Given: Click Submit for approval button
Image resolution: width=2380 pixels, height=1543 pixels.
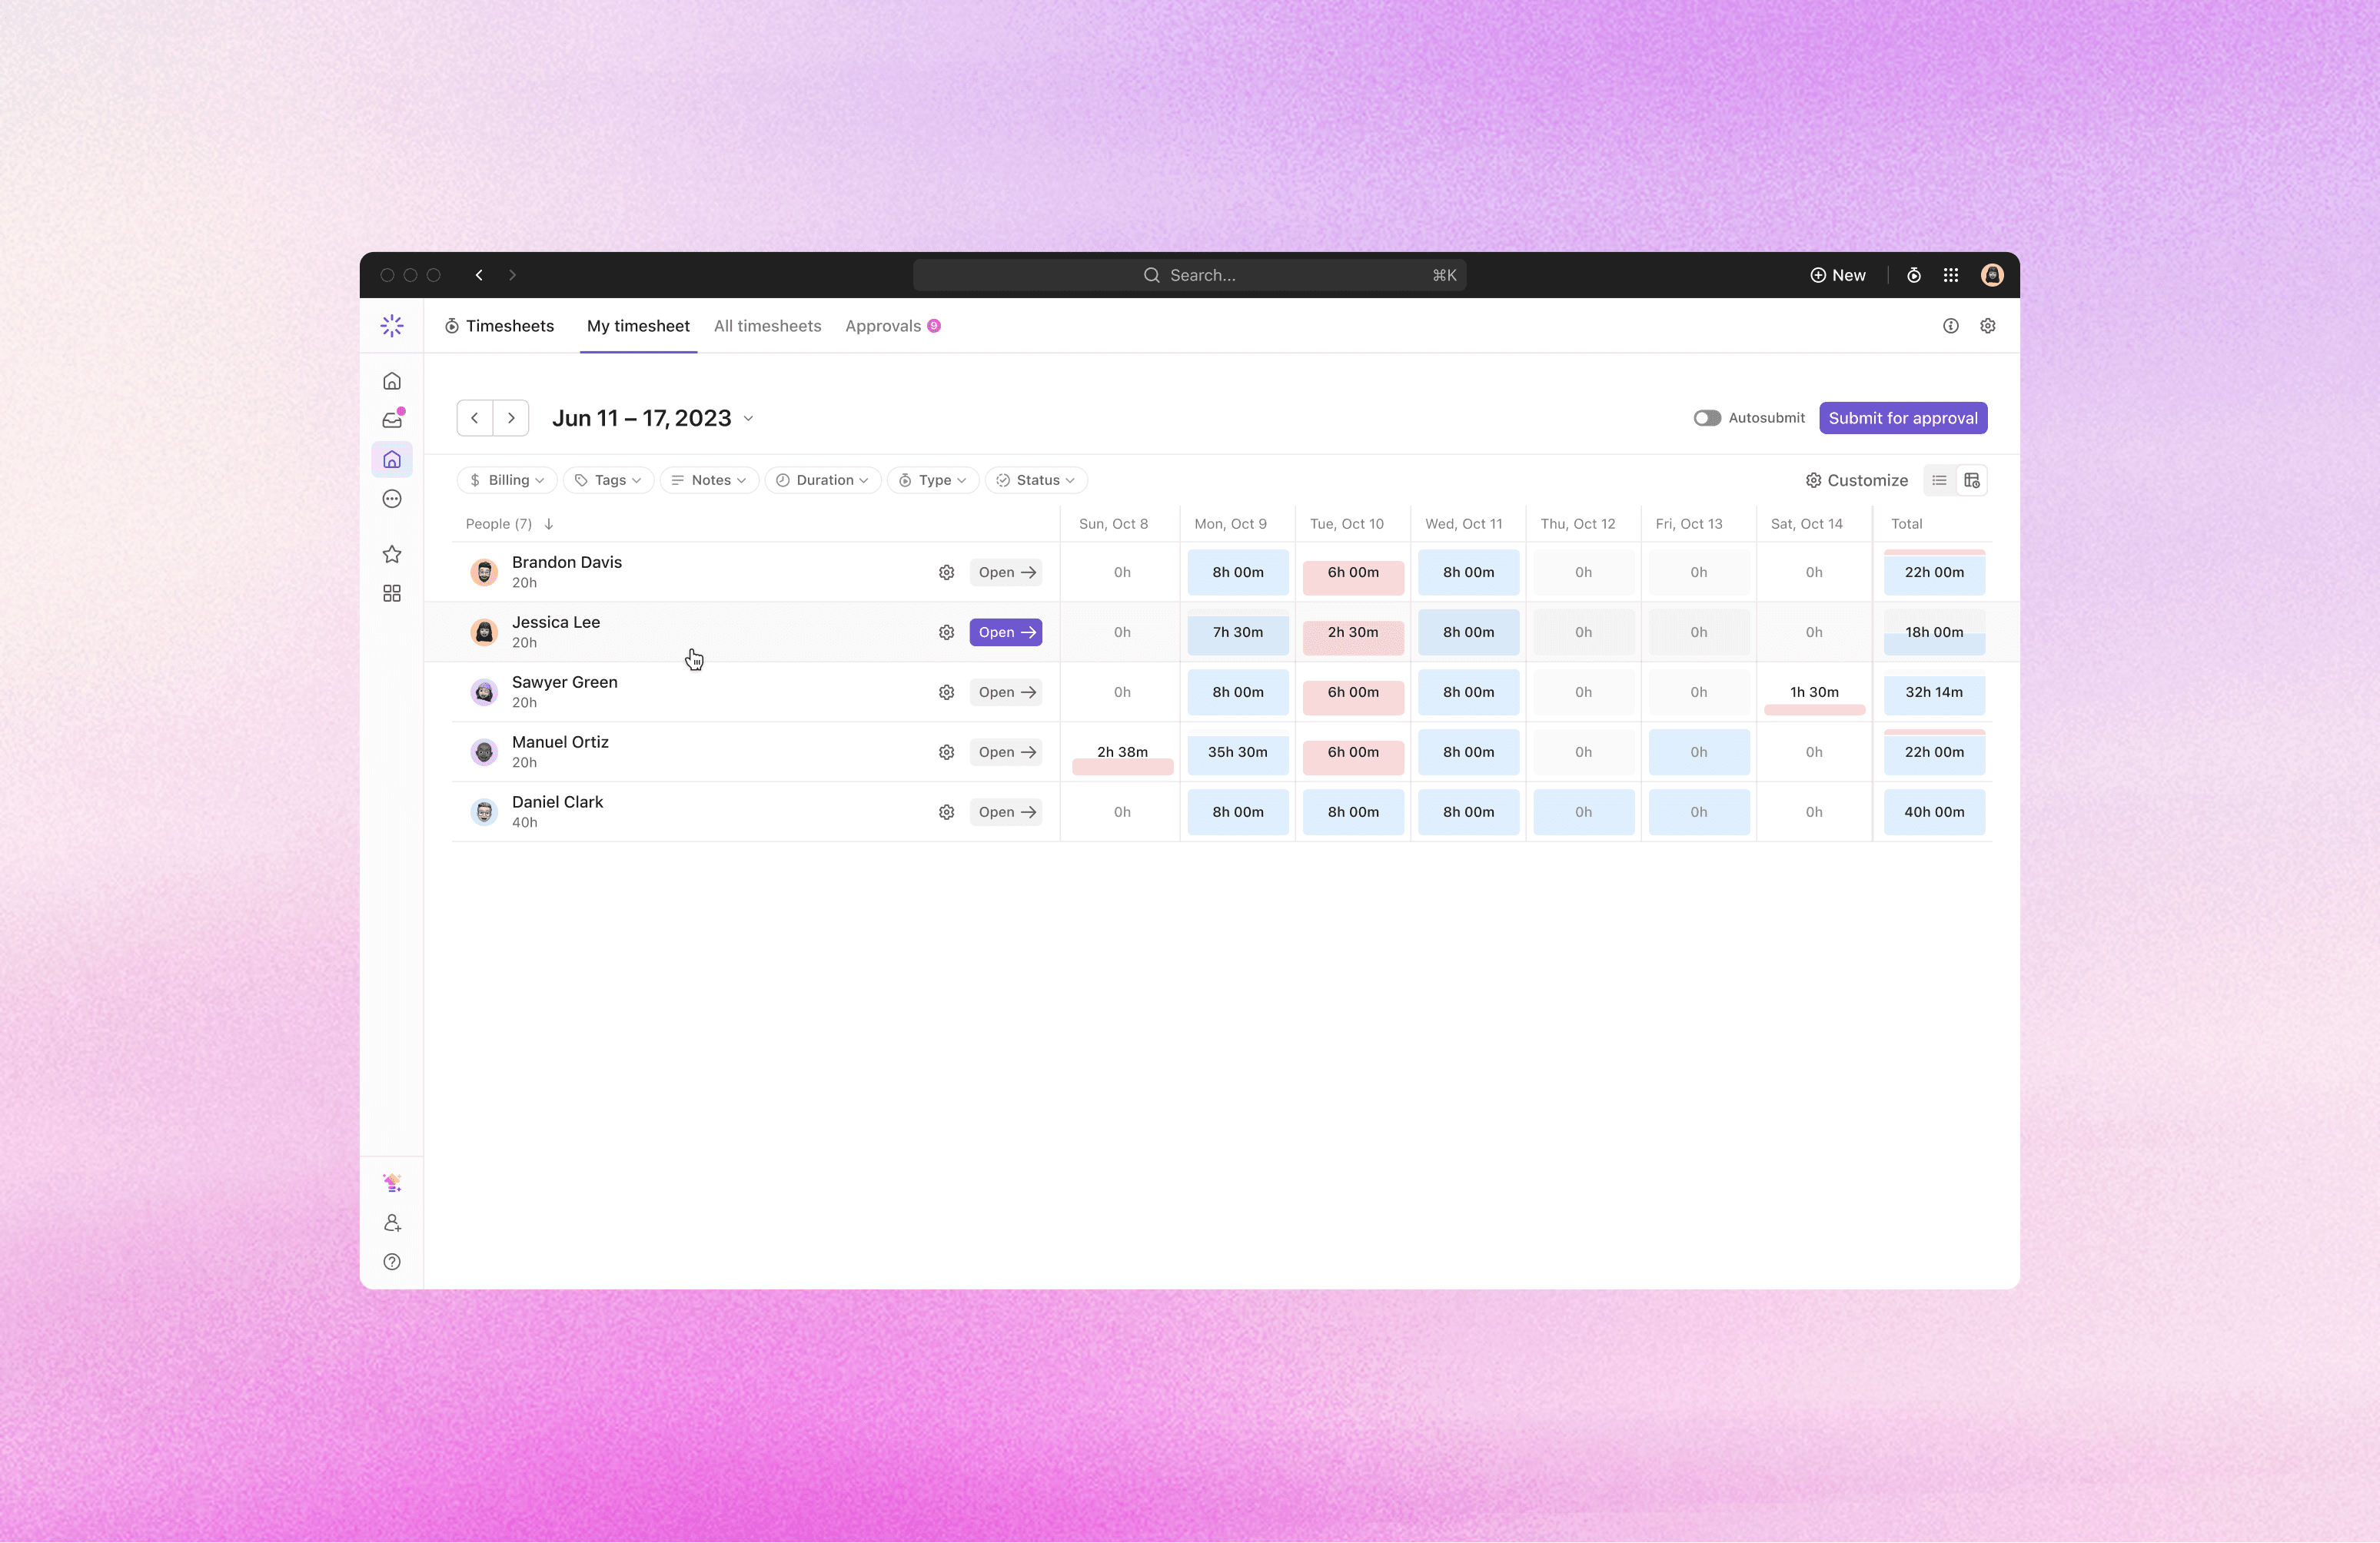Looking at the screenshot, I should pyautogui.click(x=1903, y=418).
